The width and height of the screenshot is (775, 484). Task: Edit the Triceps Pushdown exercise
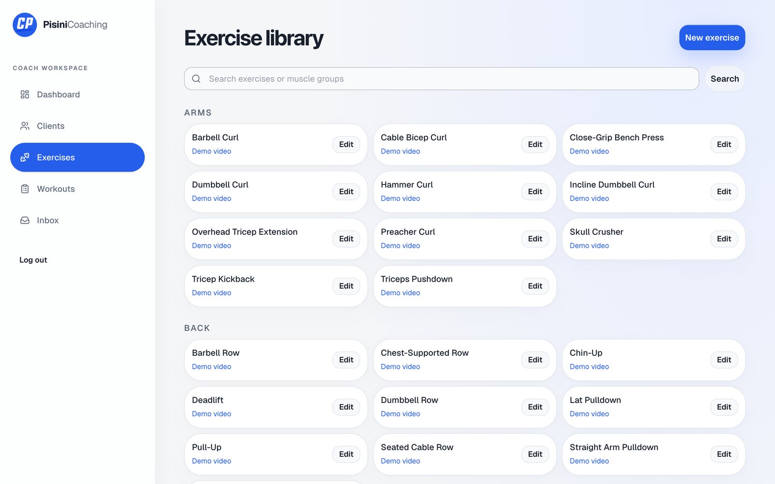tap(535, 286)
